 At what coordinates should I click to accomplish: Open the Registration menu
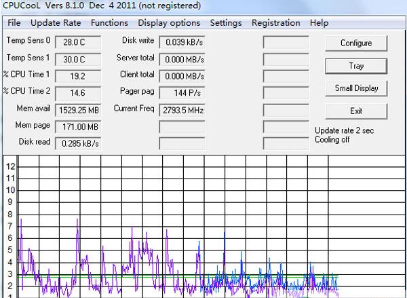pyautogui.click(x=275, y=23)
